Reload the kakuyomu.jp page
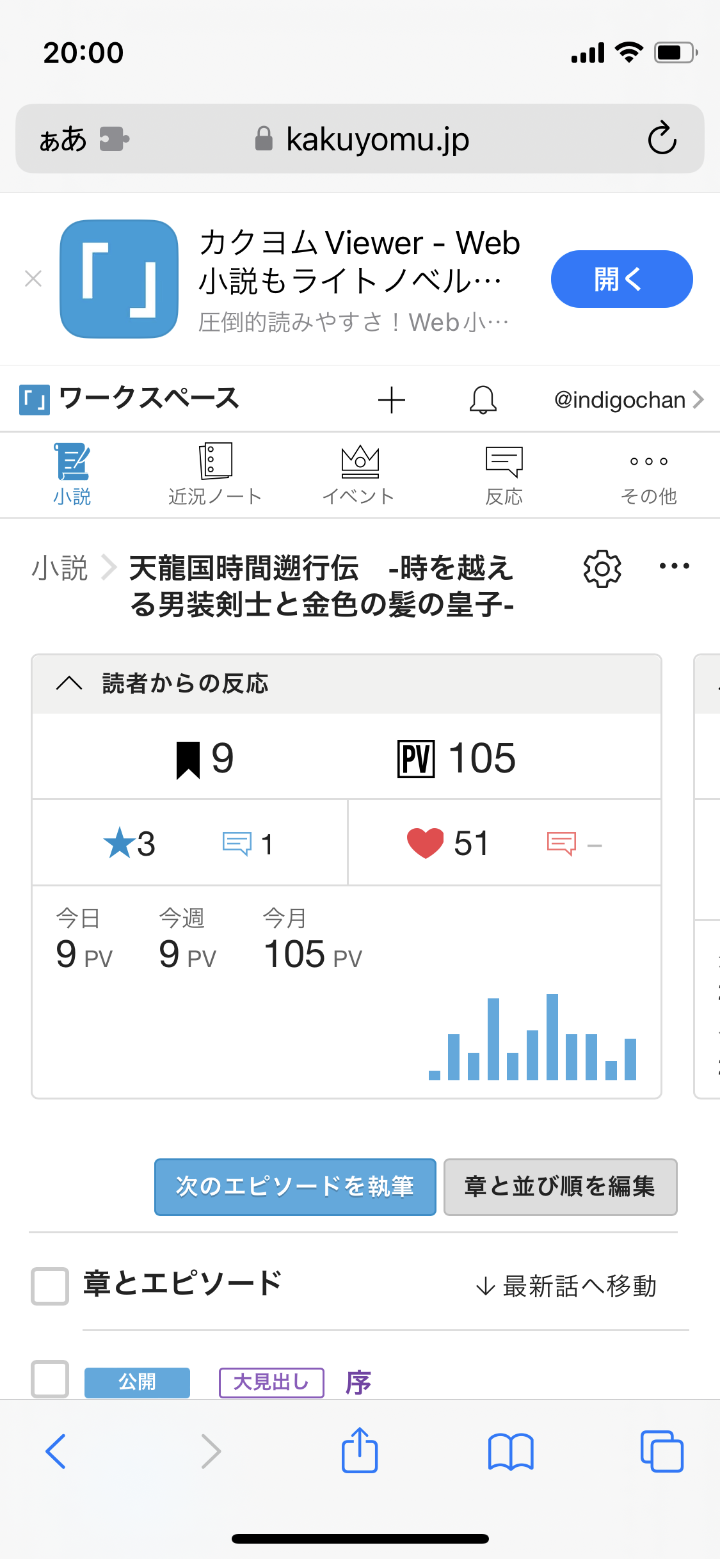This screenshot has width=720, height=1559. pyautogui.click(x=662, y=138)
